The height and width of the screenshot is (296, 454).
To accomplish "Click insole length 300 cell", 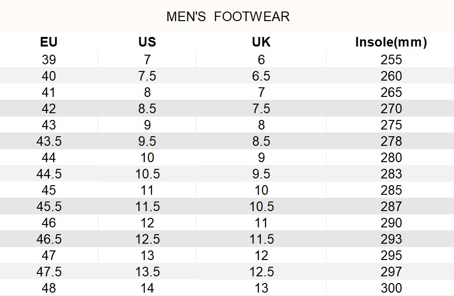I will (x=391, y=288).
